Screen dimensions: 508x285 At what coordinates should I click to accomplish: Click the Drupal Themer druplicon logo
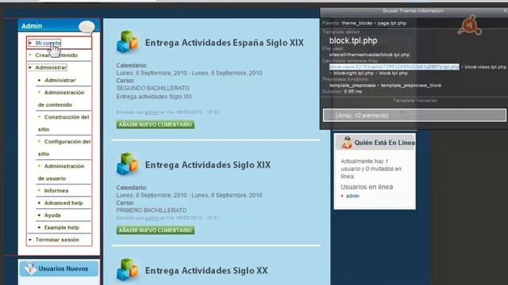click(x=469, y=25)
